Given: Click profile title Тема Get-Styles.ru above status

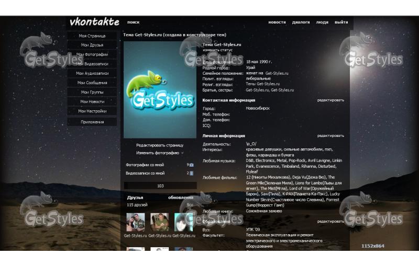Looking at the screenshot, I should (x=222, y=45).
